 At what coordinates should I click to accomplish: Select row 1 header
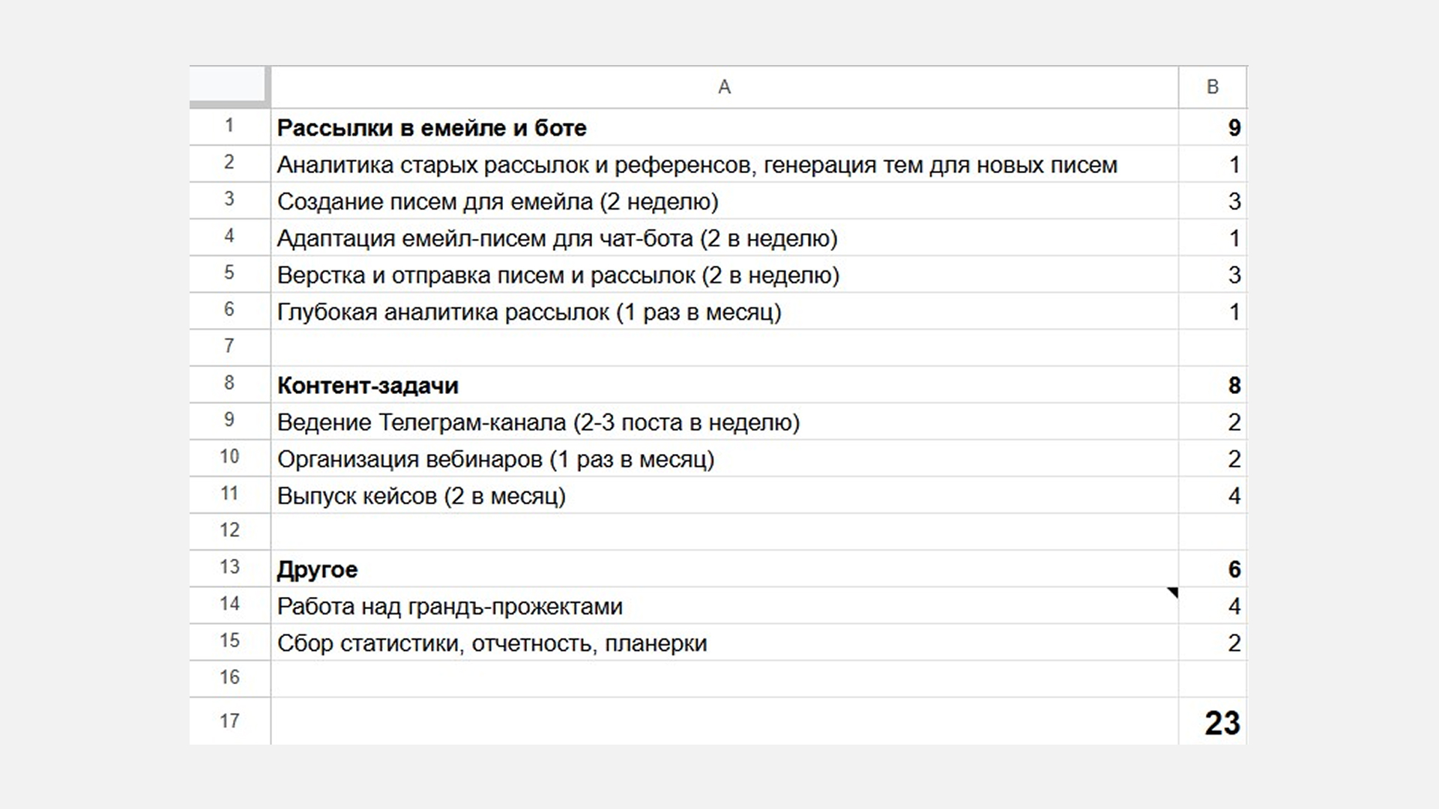tap(229, 127)
